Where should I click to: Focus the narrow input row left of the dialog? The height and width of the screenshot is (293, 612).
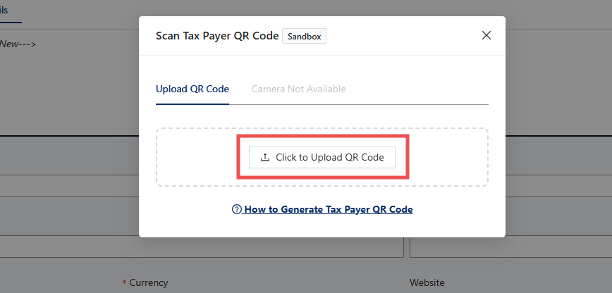tap(69, 186)
